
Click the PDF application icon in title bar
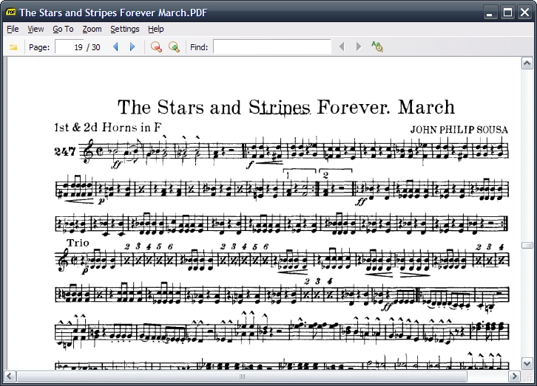(x=11, y=13)
